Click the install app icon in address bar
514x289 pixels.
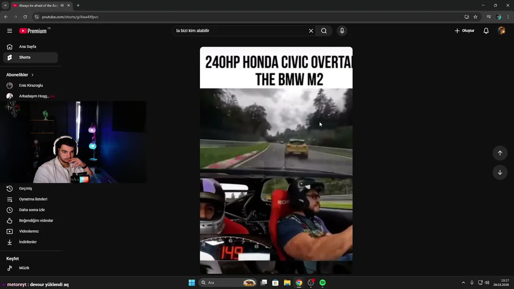coord(467,17)
